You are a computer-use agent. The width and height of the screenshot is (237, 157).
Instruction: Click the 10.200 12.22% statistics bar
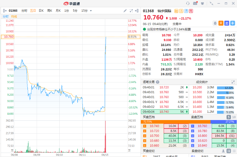[x=225, y=88]
